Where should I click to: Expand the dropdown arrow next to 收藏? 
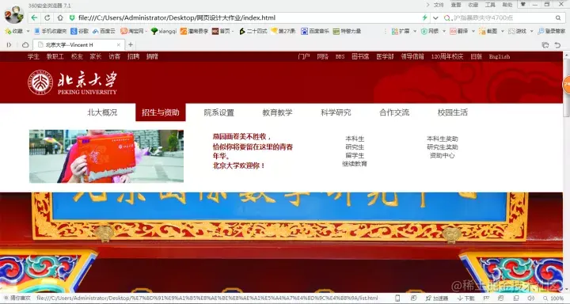click(28, 32)
